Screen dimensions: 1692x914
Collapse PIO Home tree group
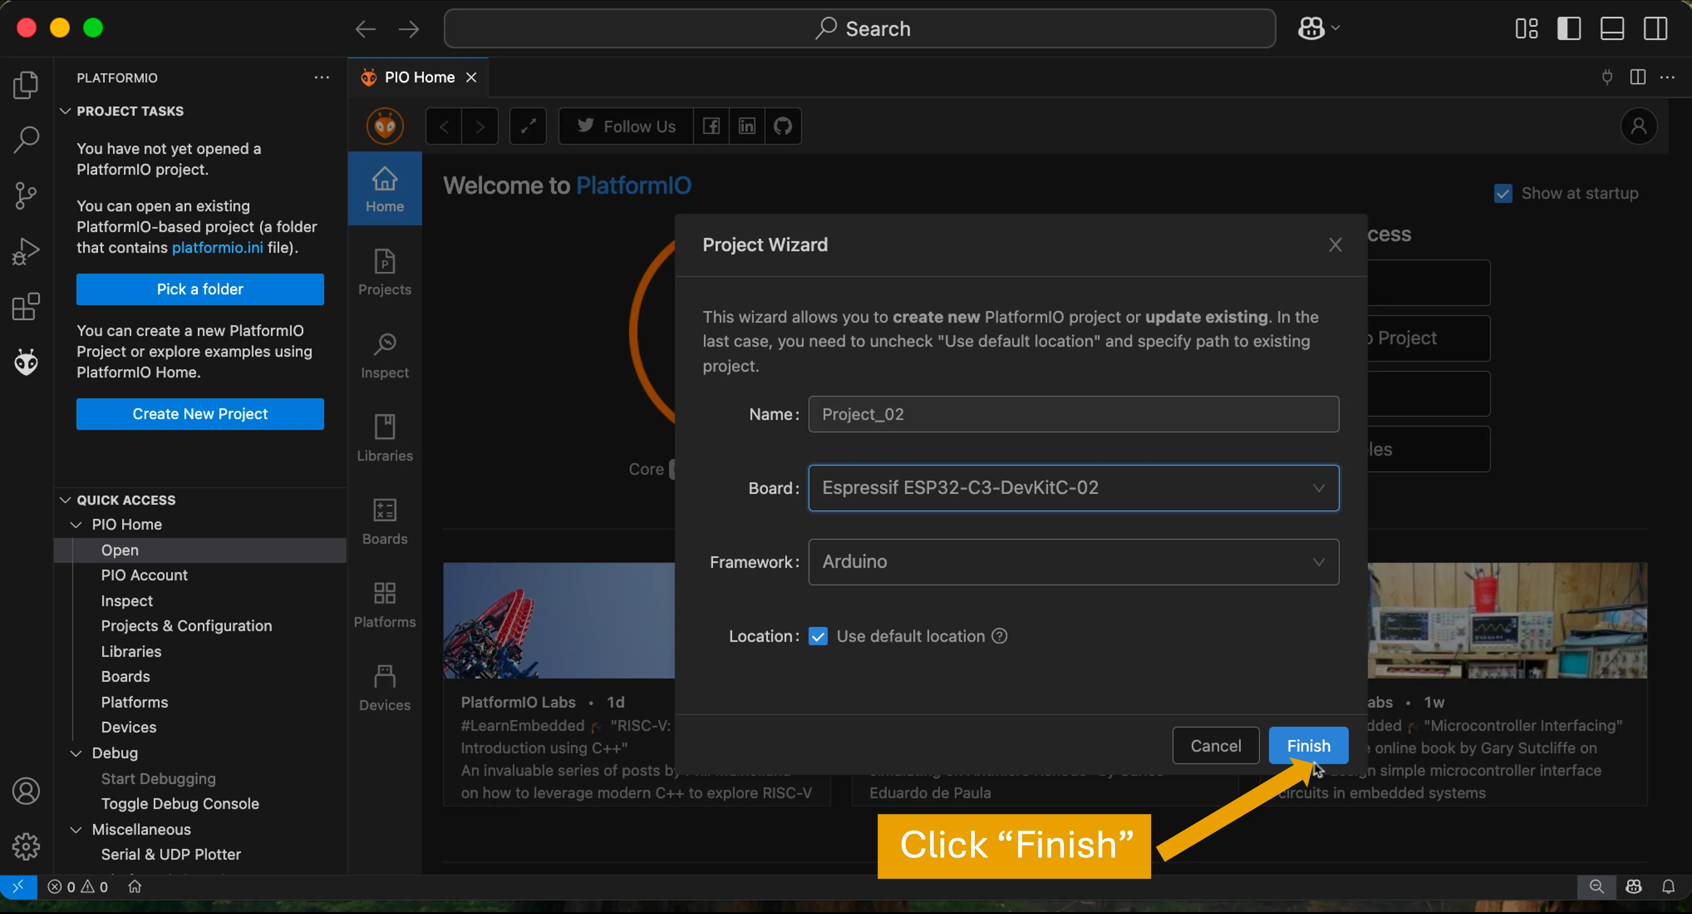point(76,525)
